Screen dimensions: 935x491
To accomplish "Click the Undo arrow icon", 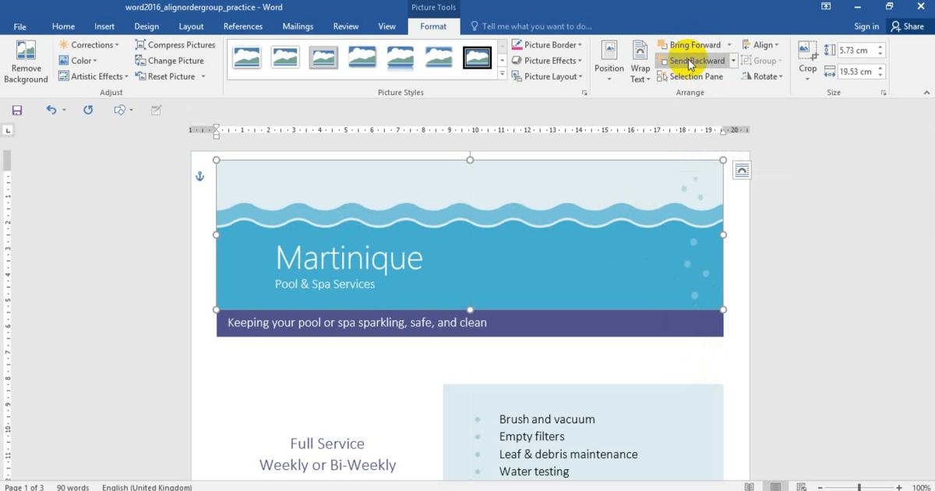I will (x=51, y=111).
